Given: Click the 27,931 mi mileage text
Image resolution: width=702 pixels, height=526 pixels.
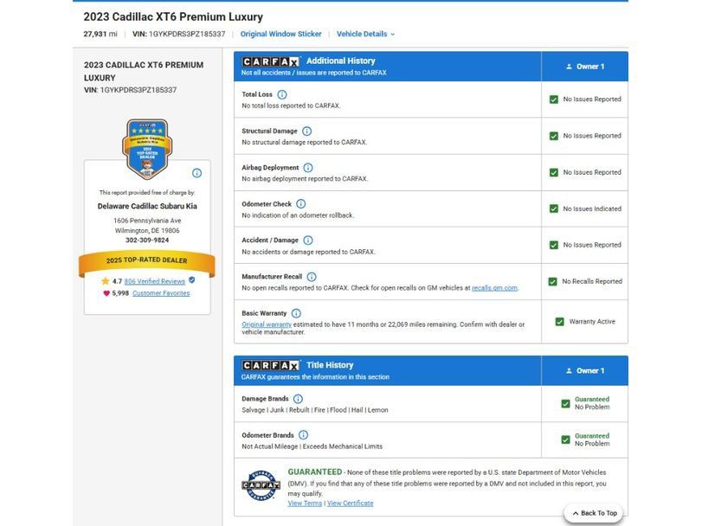Looking at the screenshot, I should tap(100, 34).
